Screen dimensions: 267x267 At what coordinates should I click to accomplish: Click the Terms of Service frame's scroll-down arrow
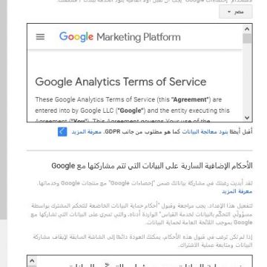[247, 118]
